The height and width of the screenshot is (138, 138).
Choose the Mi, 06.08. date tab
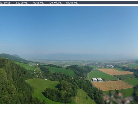[72, 3]
